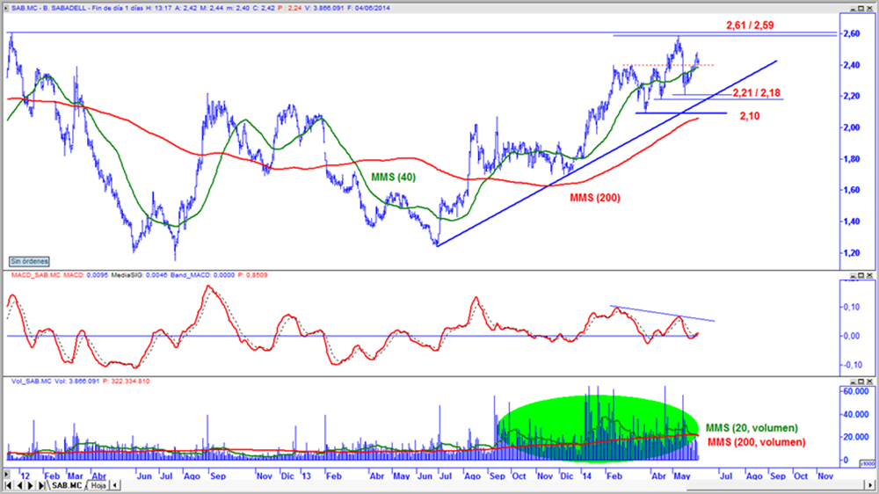Image resolution: width=879 pixels, height=494 pixels.
Task: Maximize the MACD indicator panel
Action: (861, 275)
